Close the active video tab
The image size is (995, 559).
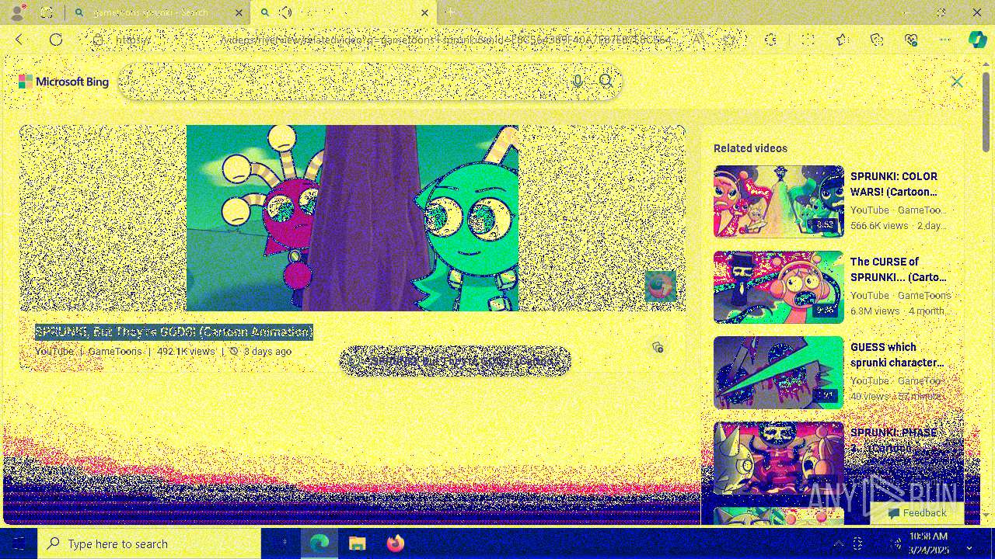tap(424, 12)
